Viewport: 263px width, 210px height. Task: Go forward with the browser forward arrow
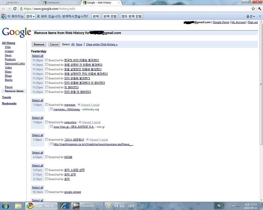coord(9,9)
